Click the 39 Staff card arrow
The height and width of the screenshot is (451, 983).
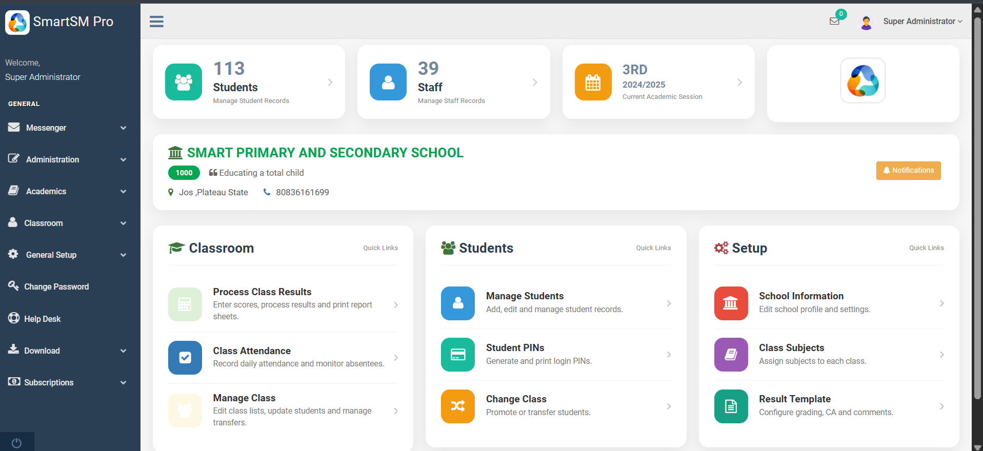[x=535, y=82]
